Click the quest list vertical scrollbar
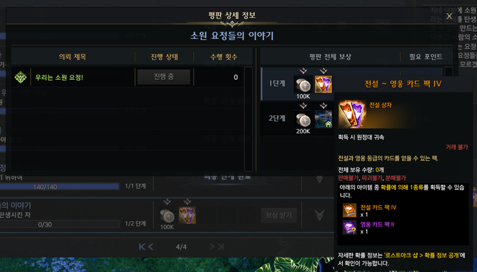Image resolution: width=477 pixels, height=272 pixels. [249, 118]
